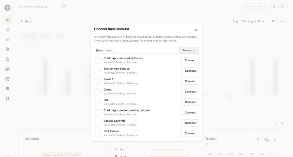
Task: Close the Connect bank account dialog
Action: (x=196, y=30)
